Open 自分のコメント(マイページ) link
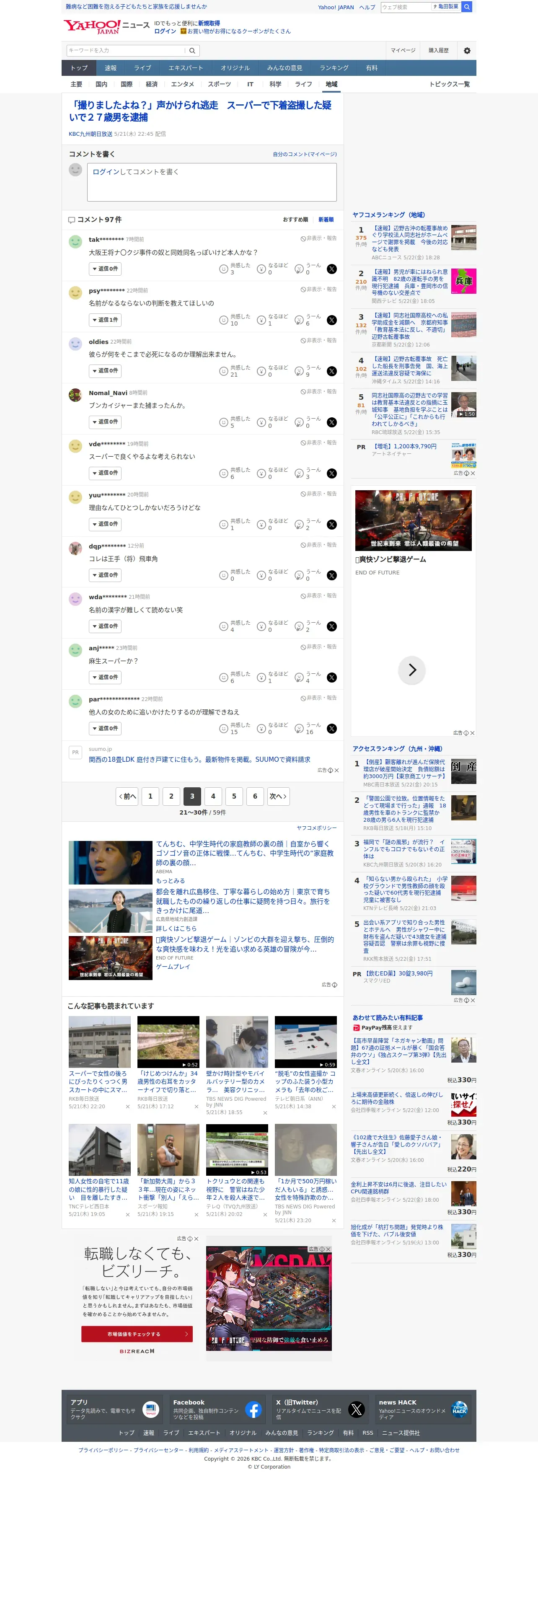Viewport: 538px width, 1614px height. click(304, 154)
